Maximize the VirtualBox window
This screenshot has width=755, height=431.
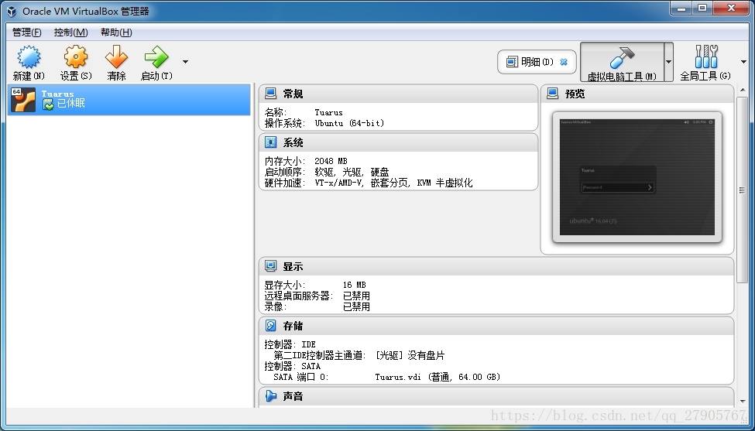point(702,9)
